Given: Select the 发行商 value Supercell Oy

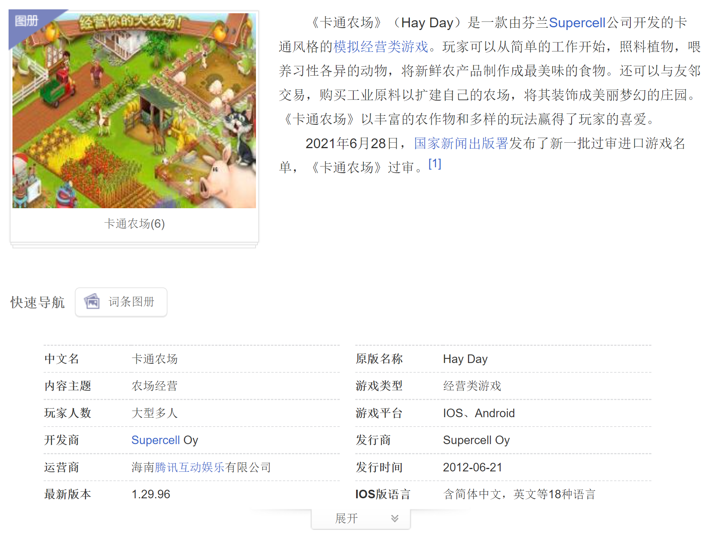Looking at the screenshot, I should (476, 440).
